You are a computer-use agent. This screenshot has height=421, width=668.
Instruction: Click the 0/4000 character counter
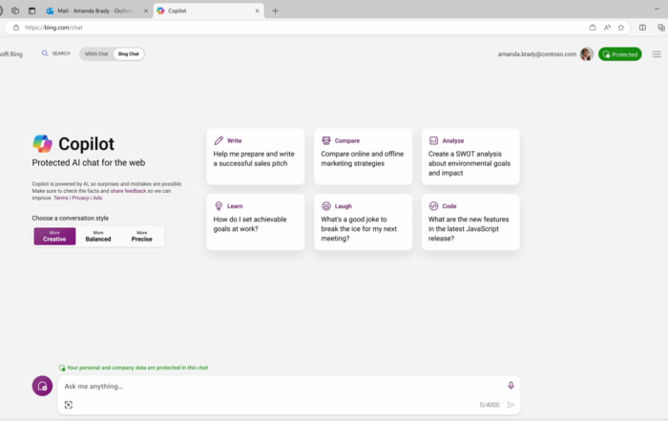(489, 405)
